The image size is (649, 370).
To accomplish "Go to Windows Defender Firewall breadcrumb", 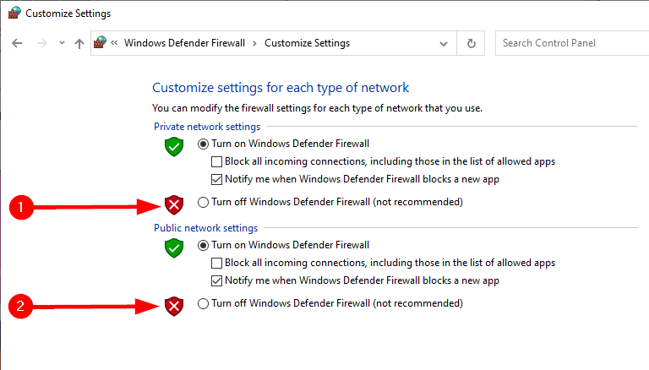I will pos(186,43).
